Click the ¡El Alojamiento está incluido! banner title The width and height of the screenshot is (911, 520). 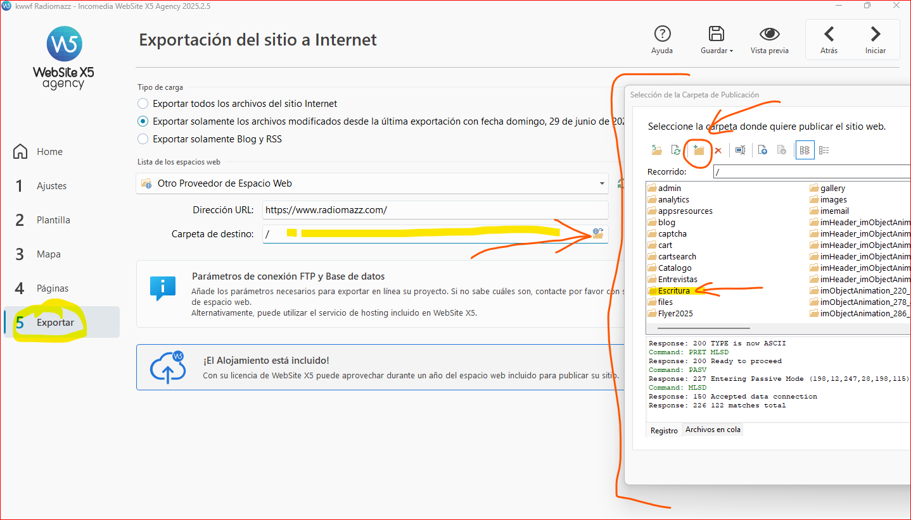coord(266,360)
